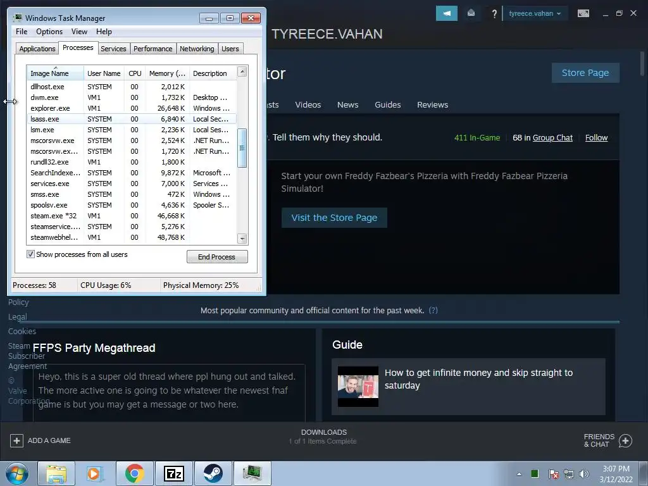Click the process list scroll down arrow
This screenshot has height=486, width=648.
(242, 239)
